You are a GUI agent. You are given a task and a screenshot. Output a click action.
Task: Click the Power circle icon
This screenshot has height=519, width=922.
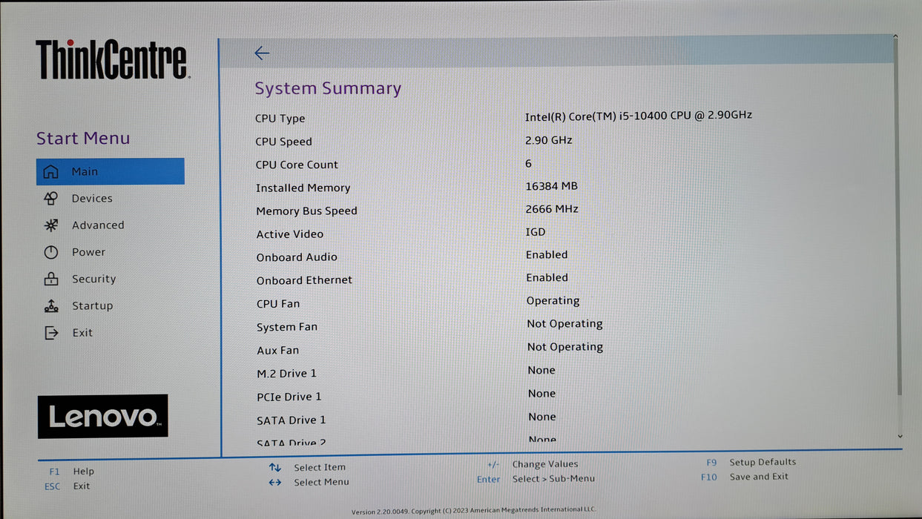(50, 252)
